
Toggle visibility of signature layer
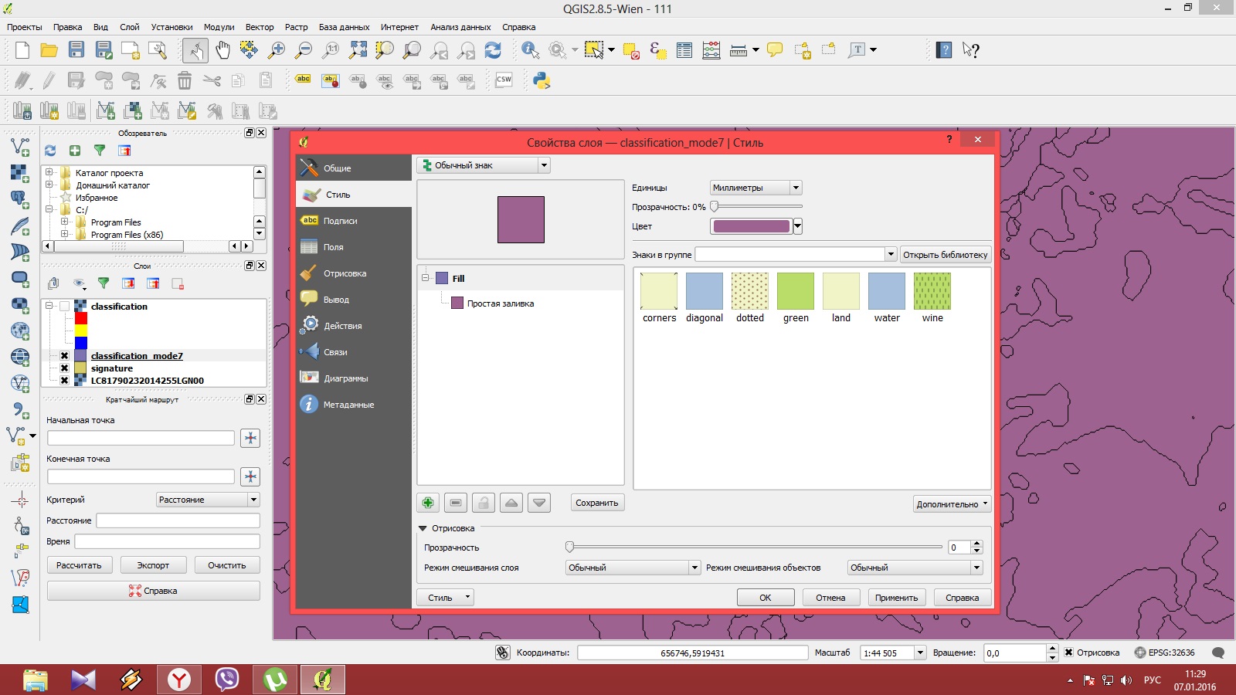click(65, 368)
